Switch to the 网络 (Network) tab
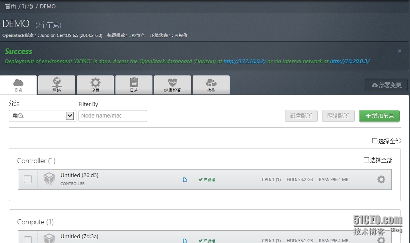 [x=57, y=85]
